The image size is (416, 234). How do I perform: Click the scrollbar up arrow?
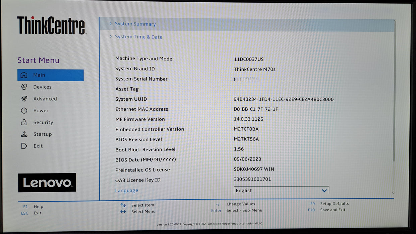click(395, 21)
